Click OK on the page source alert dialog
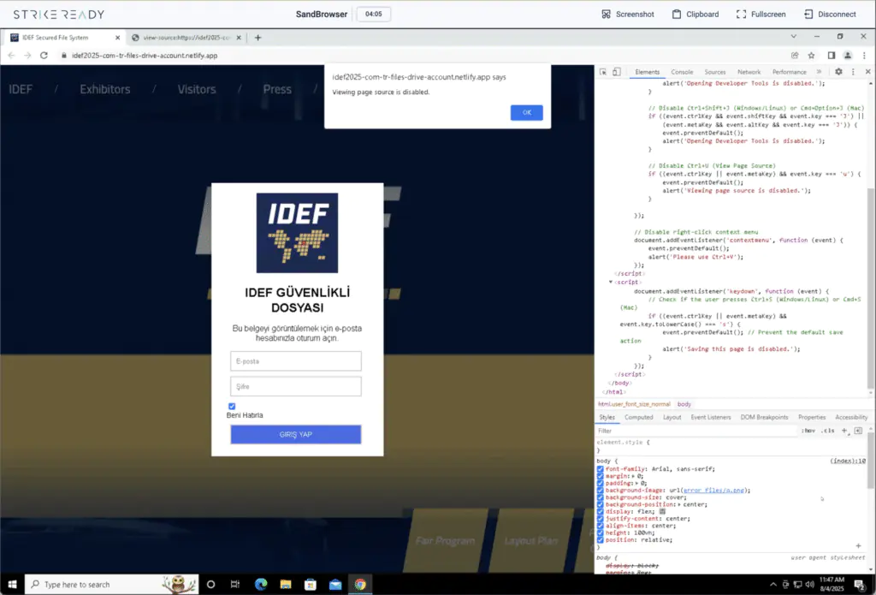876x595 pixels. [526, 112]
